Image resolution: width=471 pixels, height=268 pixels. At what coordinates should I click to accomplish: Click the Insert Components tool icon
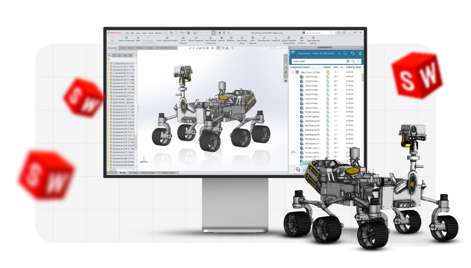pyautogui.click(x=126, y=38)
